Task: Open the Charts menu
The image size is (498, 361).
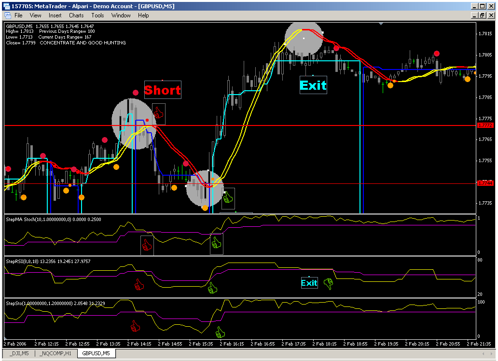Action: pos(76,15)
